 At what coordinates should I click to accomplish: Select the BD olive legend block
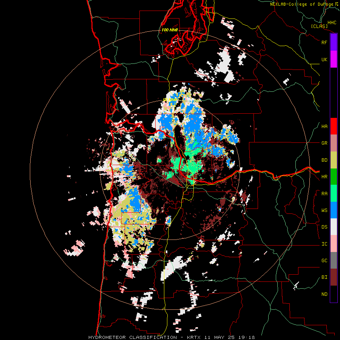[x=334, y=160]
